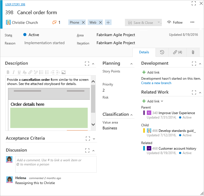This screenshot has height=196, width=204.
Task: Click the discussion comment count icon
Action: tap(54, 22)
